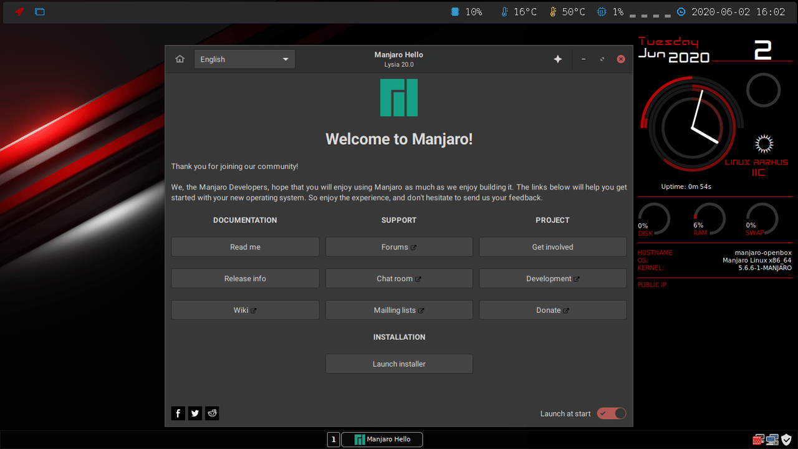Click the external link icon beside Mailling lists
Image resolution: width=798 pixels, height=449 pixels.
pos(421,311)
